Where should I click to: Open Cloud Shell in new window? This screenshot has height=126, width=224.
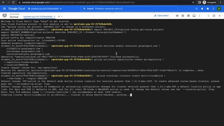(x=214, y=16)
